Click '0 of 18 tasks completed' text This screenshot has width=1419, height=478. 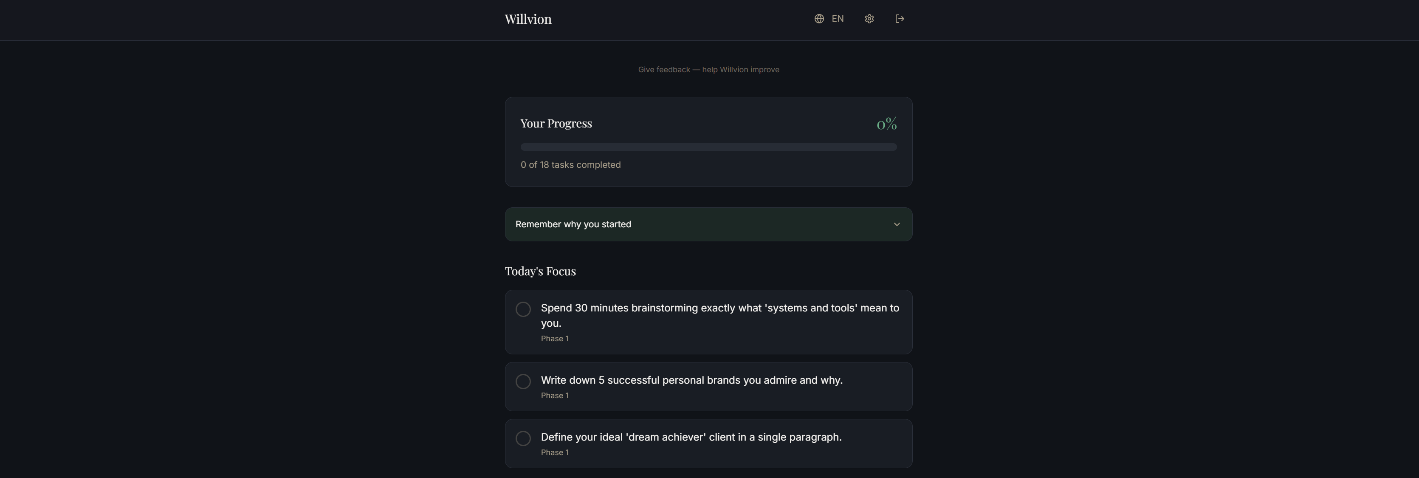(570, 164)
